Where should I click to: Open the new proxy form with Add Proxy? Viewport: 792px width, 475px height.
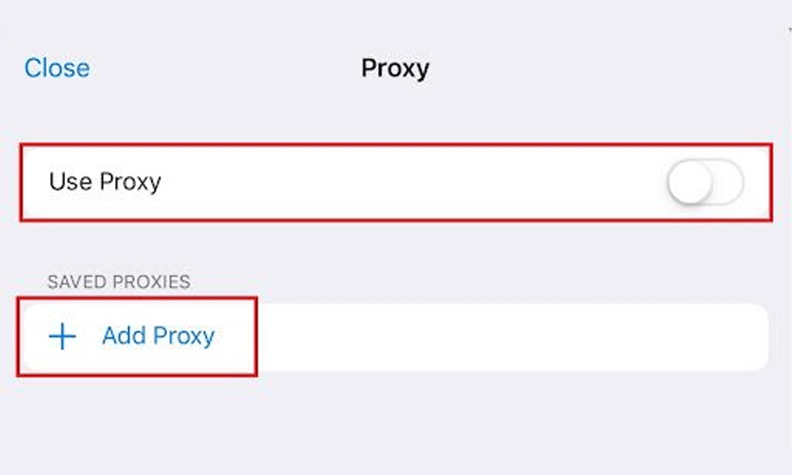pyautogui.click(x=157, y=336)
